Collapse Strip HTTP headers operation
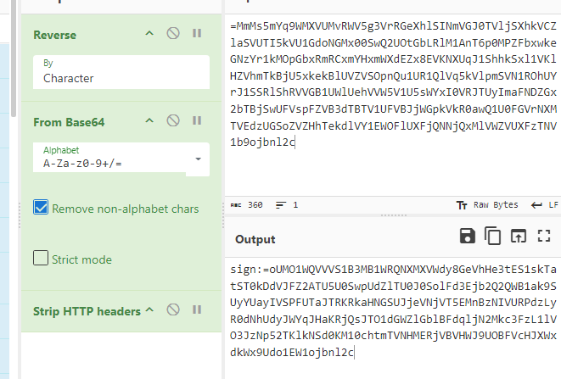 coord(149,310)
